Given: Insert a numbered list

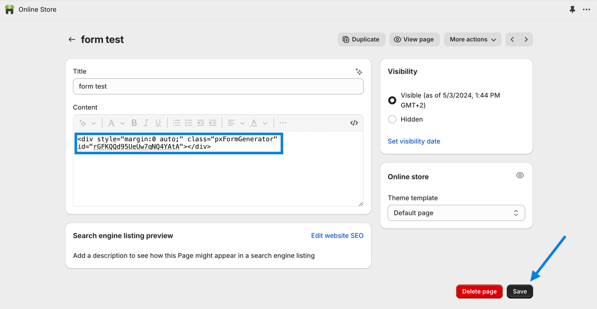Looking at the screenshot, I should pos(189,123).
